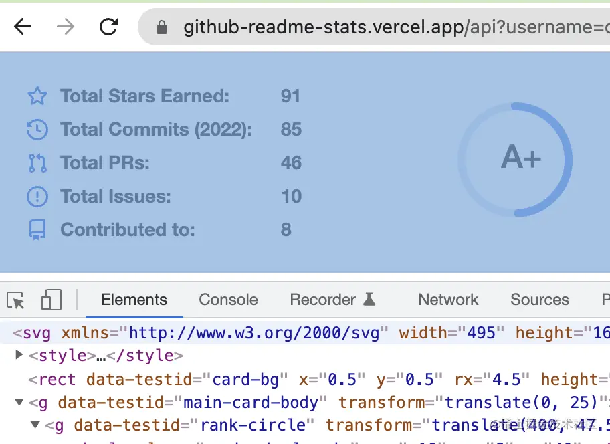The height and width of the screenshot is (444, 610).
Task: Click the Contributed to repo icon
Action: [37, 230]
